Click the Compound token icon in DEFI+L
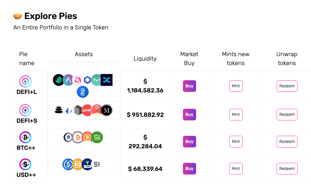Image resolution: width=311 pixels, height=192 pixels. tap(58, 80)
